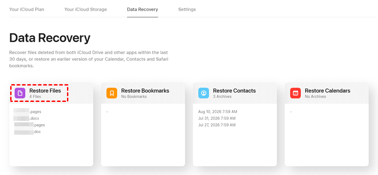
Task: Select the 'No Archives' label under Calendars
Action: pos(315,97)
